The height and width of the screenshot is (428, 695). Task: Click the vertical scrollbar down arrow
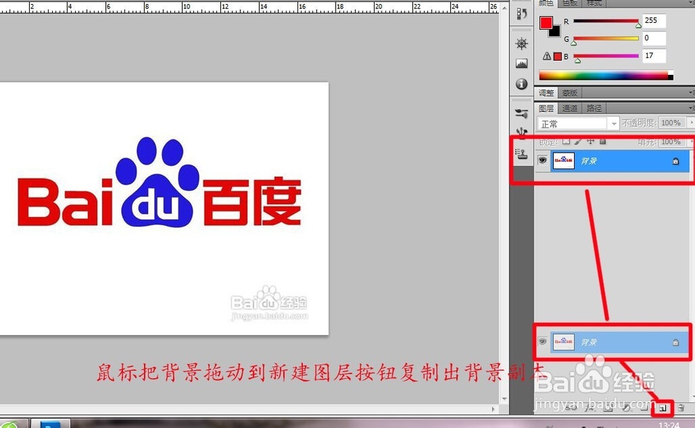coord(505,399)
